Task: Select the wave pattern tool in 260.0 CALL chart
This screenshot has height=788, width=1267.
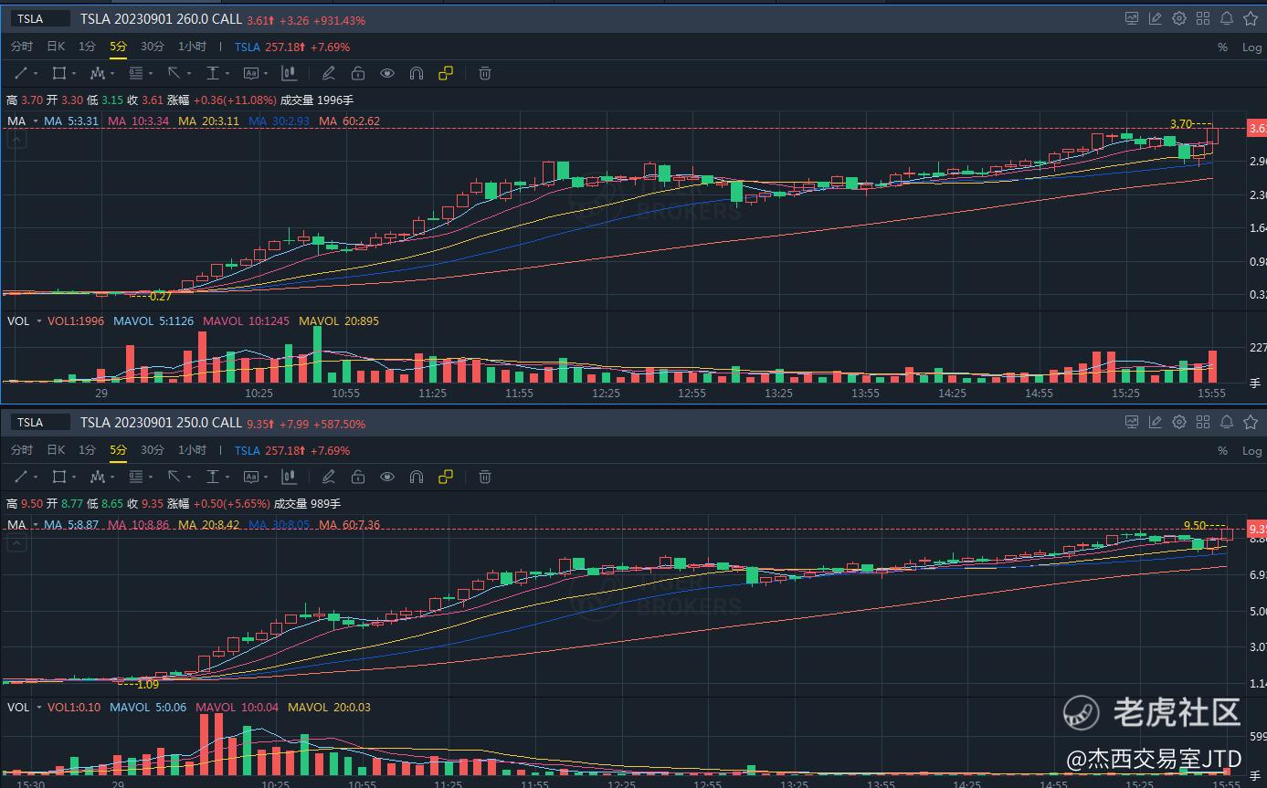Action: 98,73
